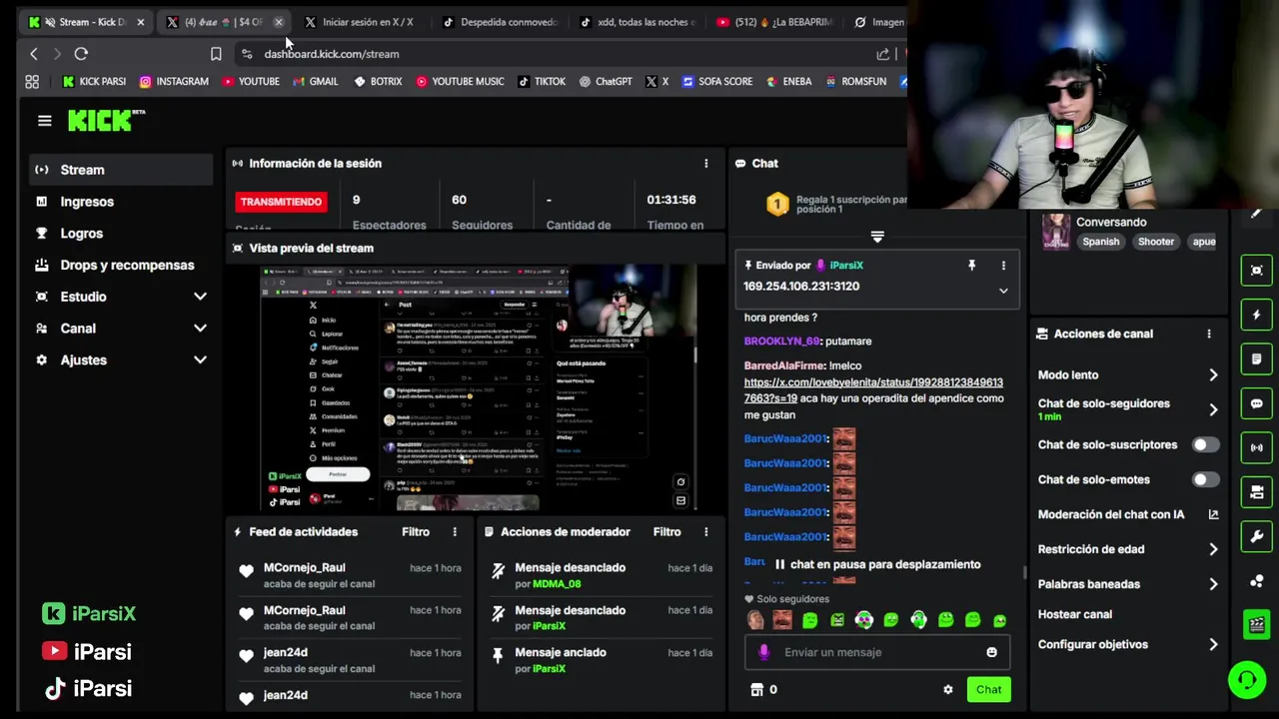Click the speech bubble icon in right rail
This screenshot has height=719, width=1279.
[1257, 404]
